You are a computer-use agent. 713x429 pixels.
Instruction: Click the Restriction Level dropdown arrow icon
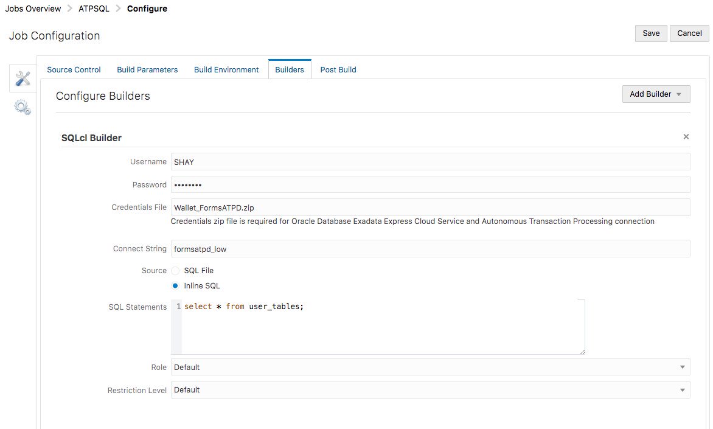click(683, 389)
